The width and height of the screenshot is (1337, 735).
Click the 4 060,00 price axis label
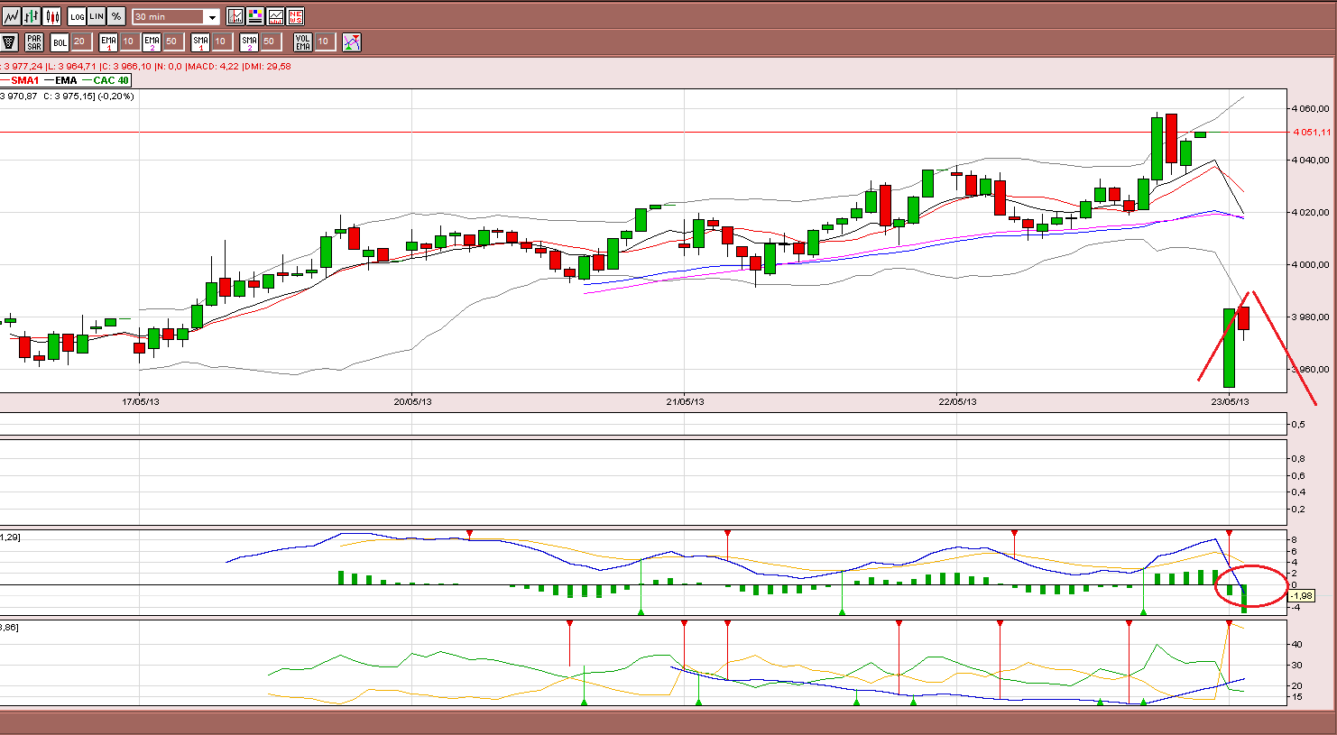[1311, 108]
